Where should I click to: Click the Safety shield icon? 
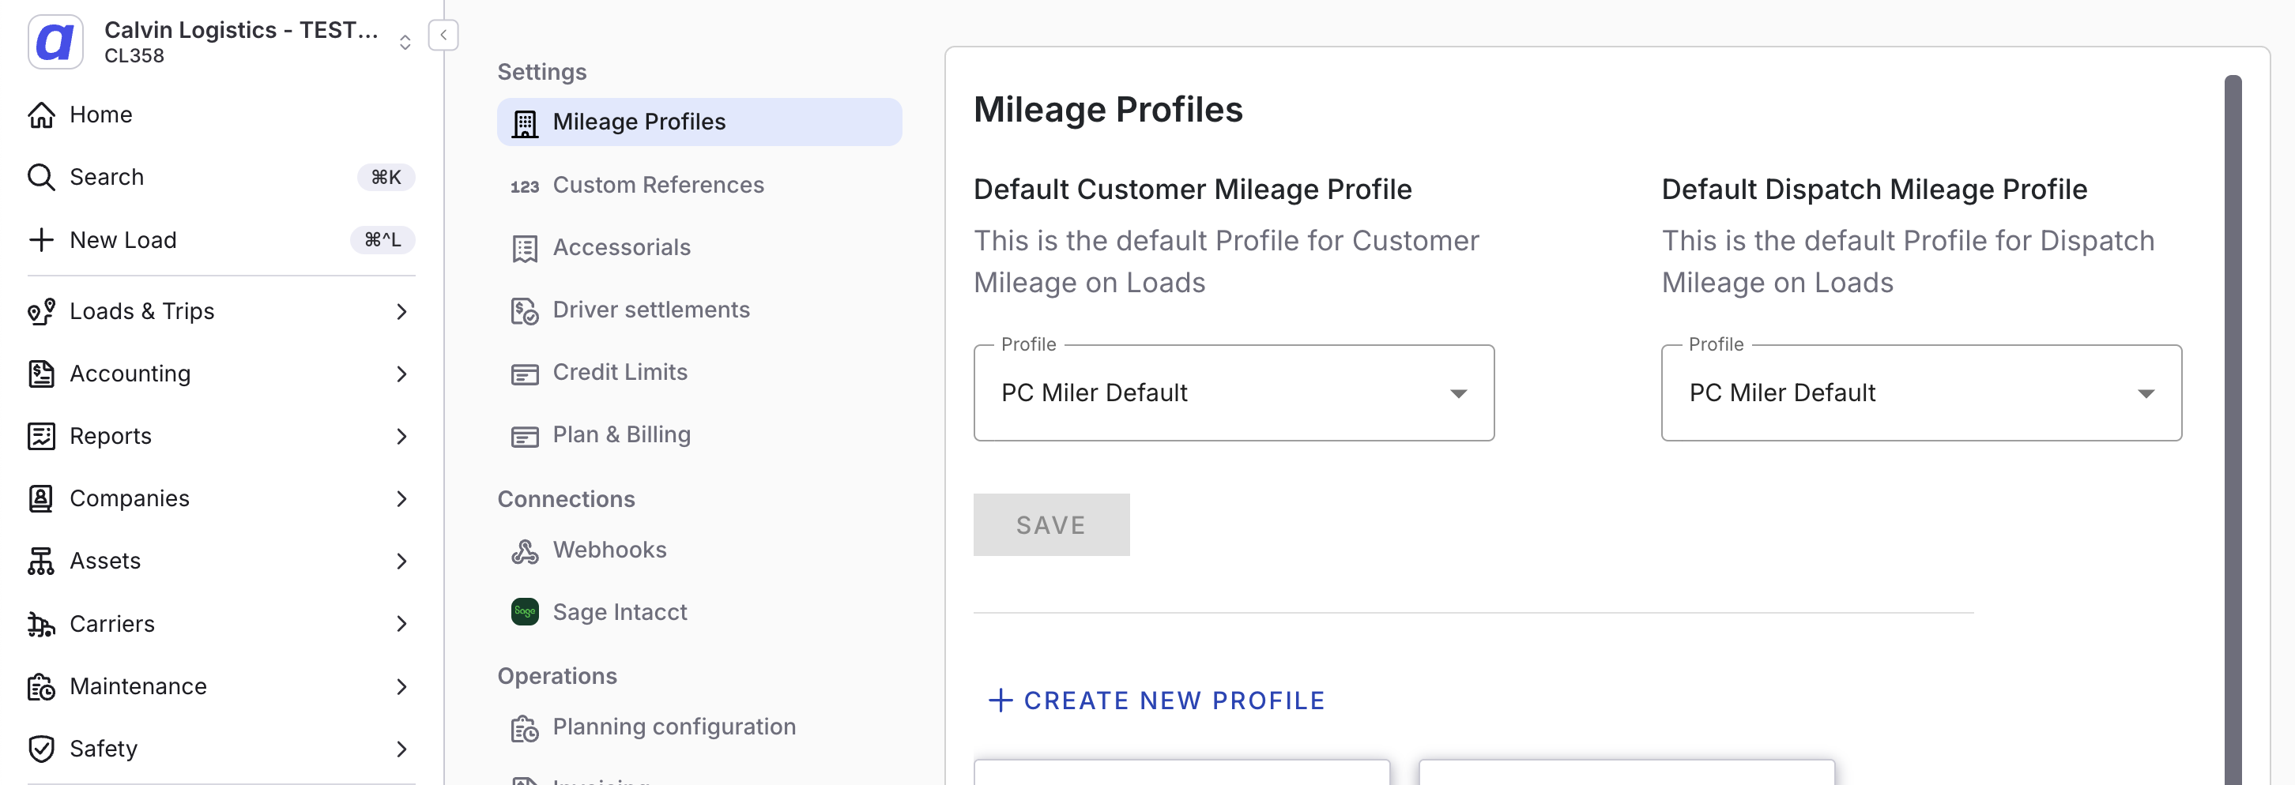[41, 749]
